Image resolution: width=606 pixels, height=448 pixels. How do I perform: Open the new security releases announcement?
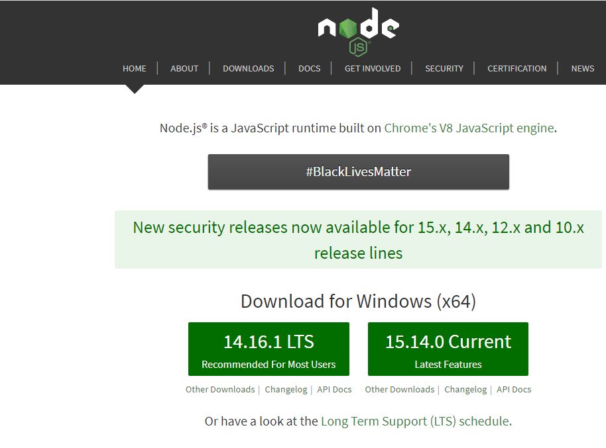click(358, 240)
